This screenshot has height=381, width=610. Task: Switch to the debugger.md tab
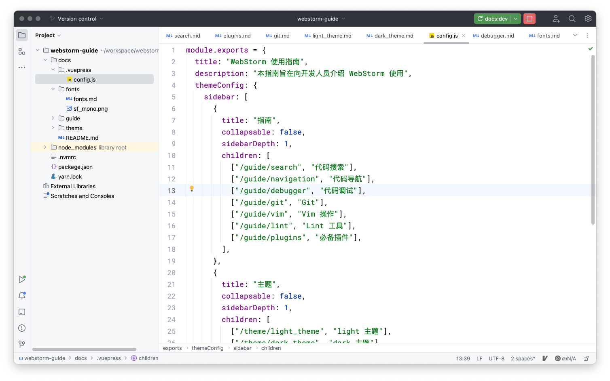pyautogui.click(x=493, y=36)
